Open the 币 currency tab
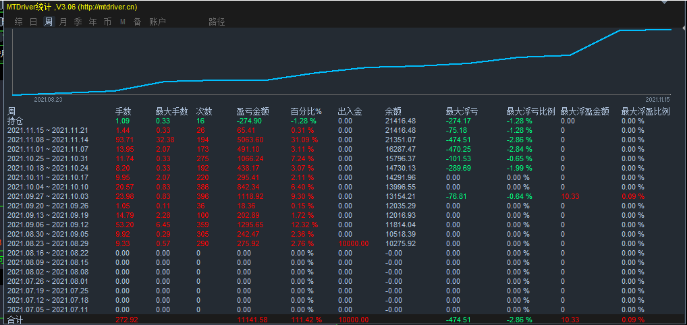687x325 pixels. coord(108,22)
